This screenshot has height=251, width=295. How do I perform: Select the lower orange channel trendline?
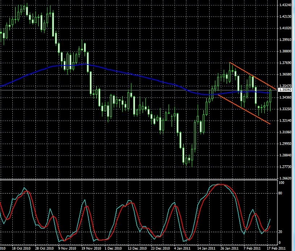pyautogui.click(x=244, y=109)
